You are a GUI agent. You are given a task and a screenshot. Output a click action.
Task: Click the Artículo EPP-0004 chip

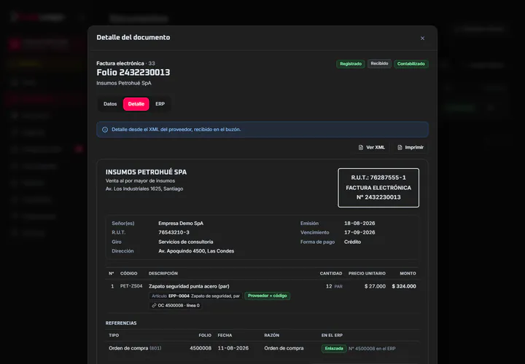[195, 296]
